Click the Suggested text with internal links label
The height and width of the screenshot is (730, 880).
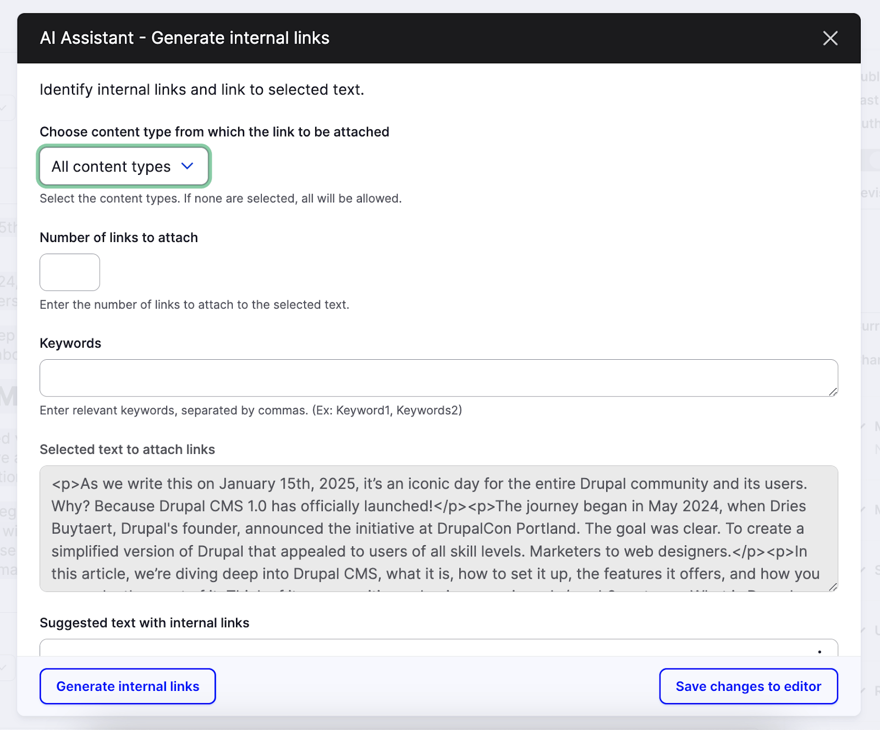click(144, 623)
